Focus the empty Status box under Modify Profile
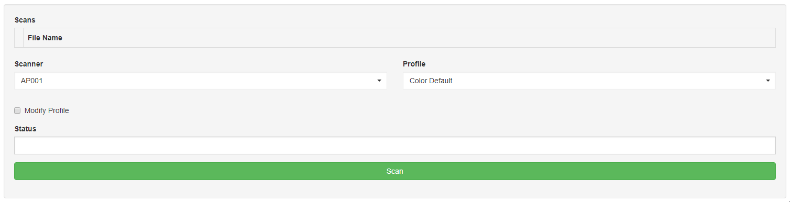This screenshot has height=202, width=790. click(x=394, y=145)
